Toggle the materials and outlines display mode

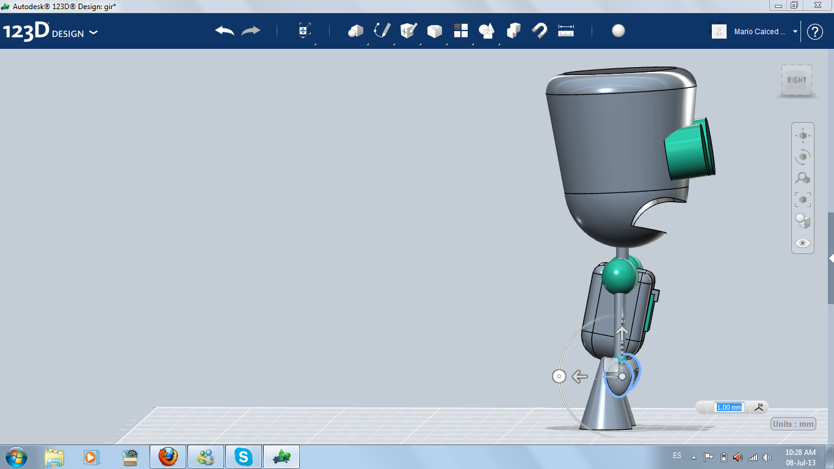(803, 221)
